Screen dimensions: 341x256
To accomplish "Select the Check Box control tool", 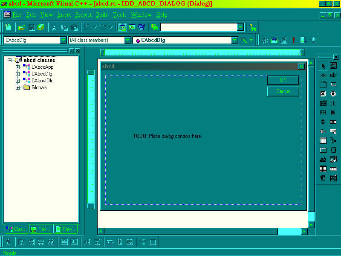I will (x=323, y=94).
